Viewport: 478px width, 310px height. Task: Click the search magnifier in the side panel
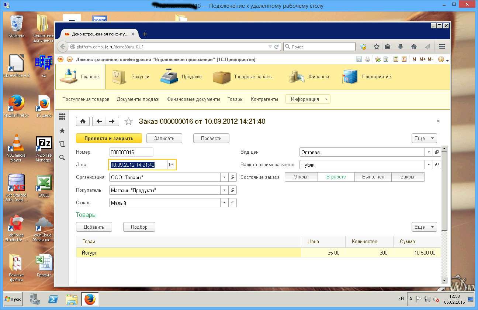tap(62, 158)
